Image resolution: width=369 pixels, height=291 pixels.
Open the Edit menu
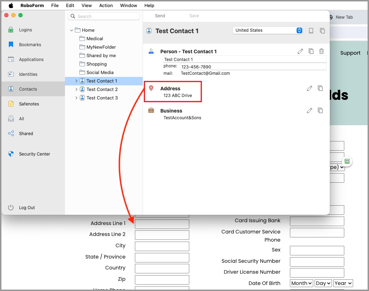[x=70, y=5]
